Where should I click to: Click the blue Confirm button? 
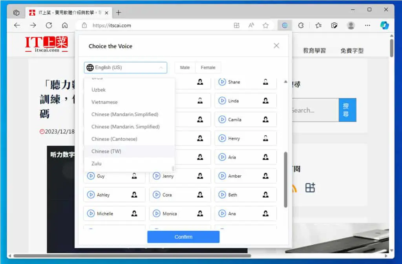tap(183, 237)
